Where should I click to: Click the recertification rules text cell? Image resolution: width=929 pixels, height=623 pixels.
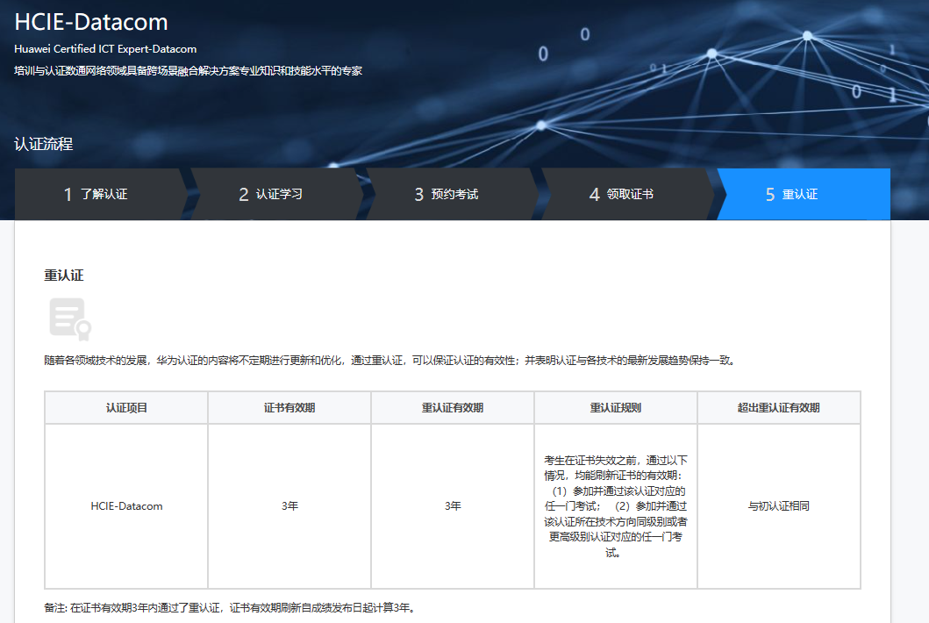(616, 506)
